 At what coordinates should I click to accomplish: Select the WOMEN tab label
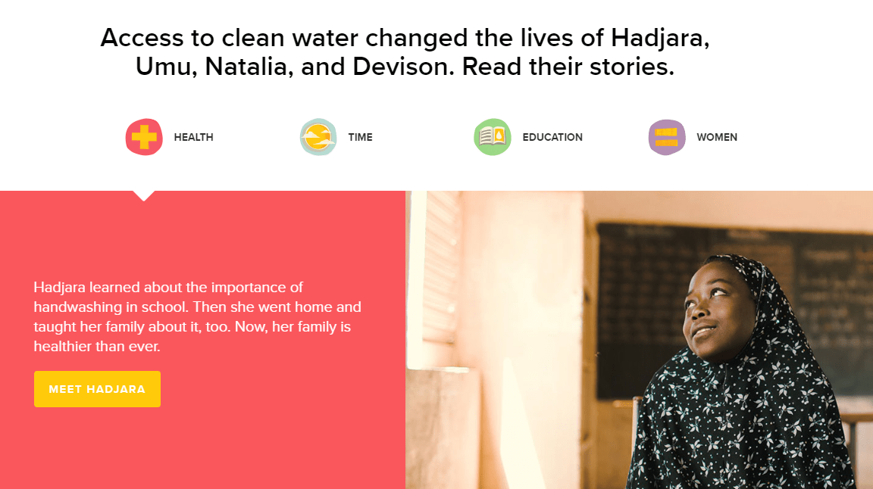coord(717,138)
